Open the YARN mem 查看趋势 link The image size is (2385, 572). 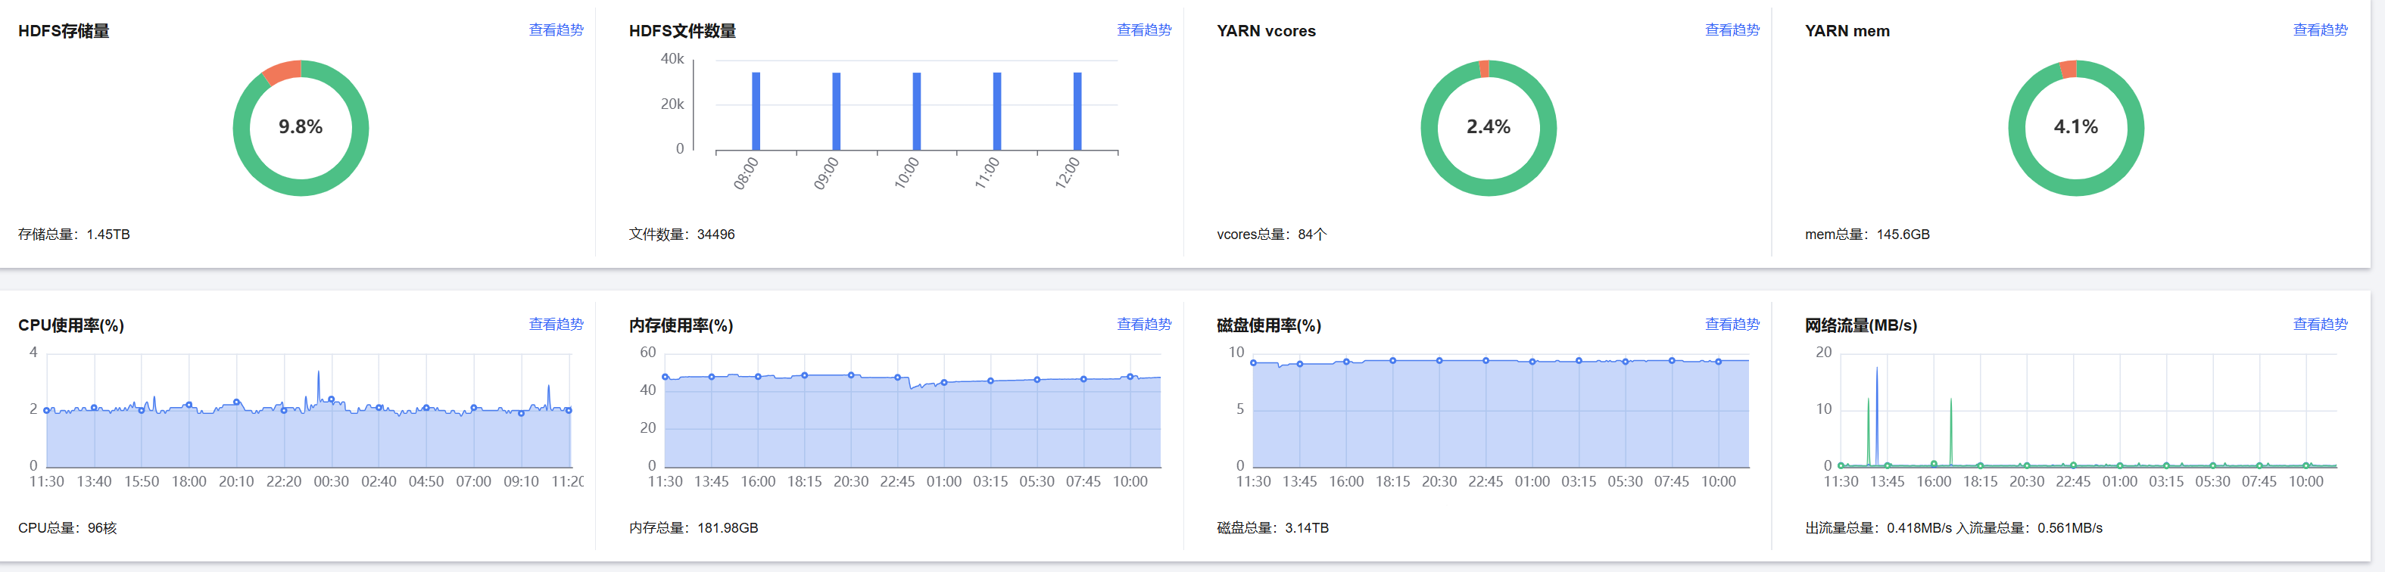pyautogui.click(x=2319, y=30)
